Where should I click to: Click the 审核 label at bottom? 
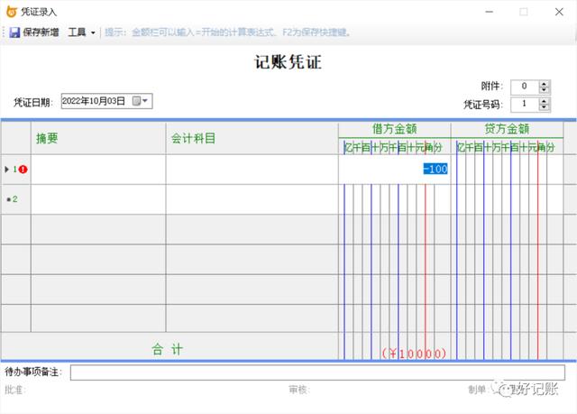pyautogui.click(x=298, y=390)
